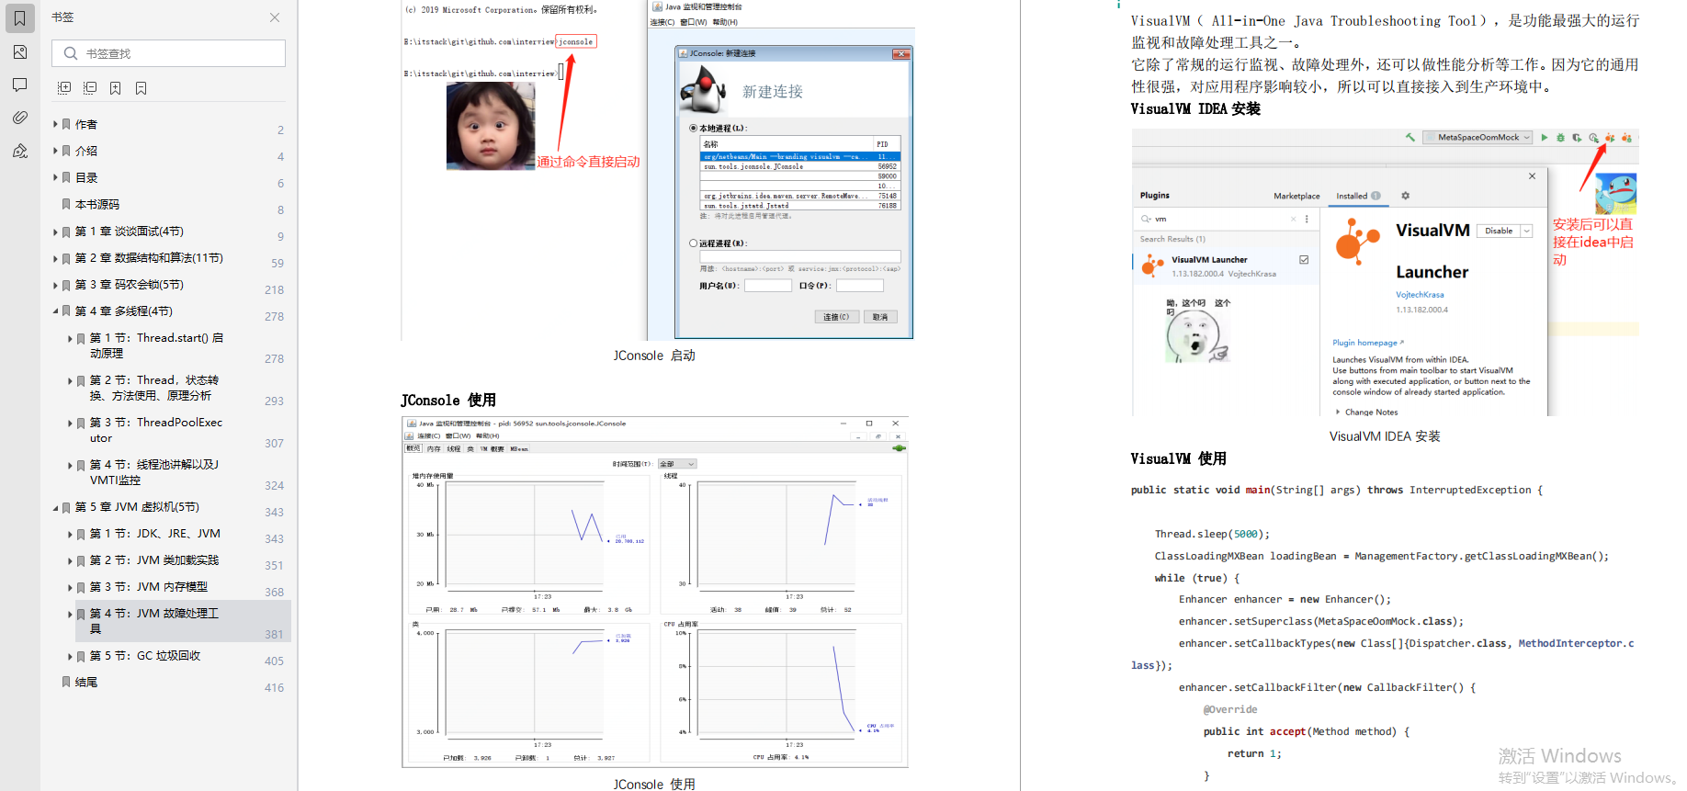Click the plugin search three-dots options icon
1687x791 pixels.
(1307, 219)
